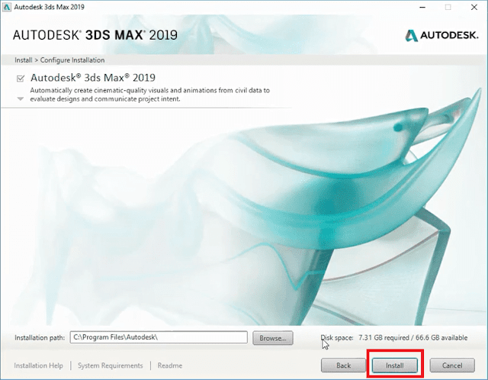
Task: Click the Autodesk title bar app icon
Action: tap(6, 7)
